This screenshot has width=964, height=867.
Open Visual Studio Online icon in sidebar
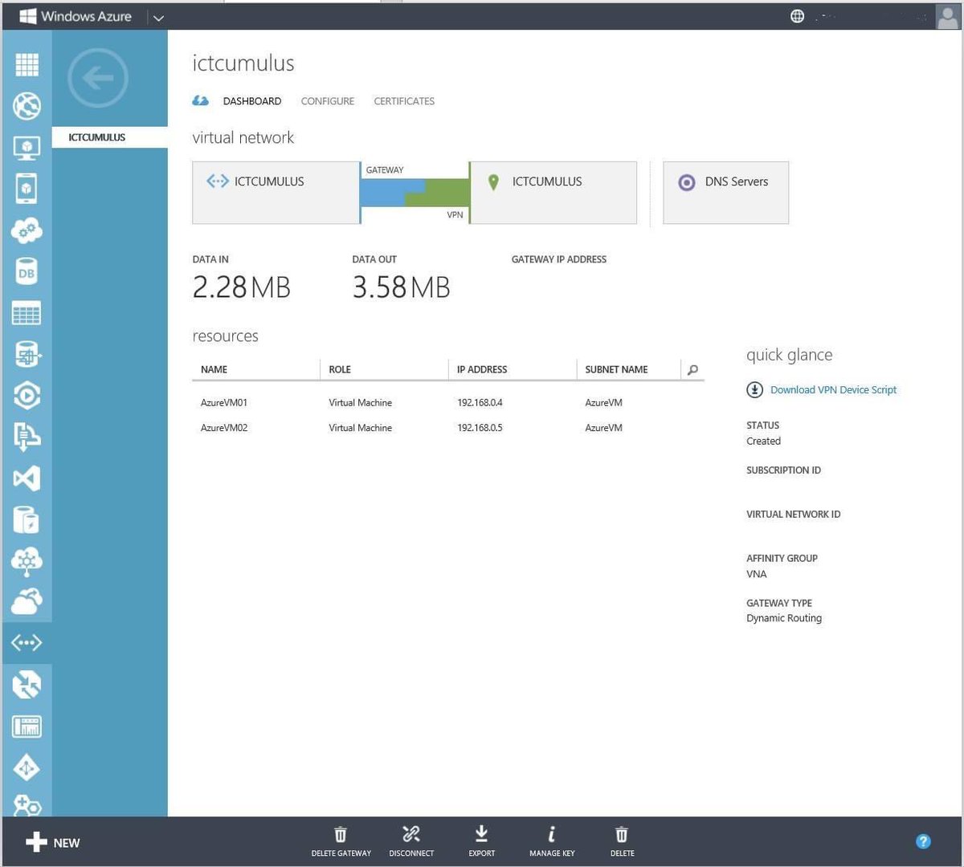pyautogui.click(x=27, y=478)
